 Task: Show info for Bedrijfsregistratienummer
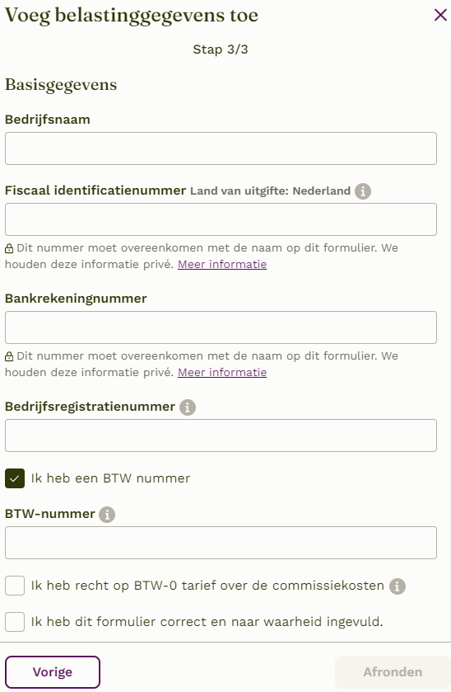[188, 407]
